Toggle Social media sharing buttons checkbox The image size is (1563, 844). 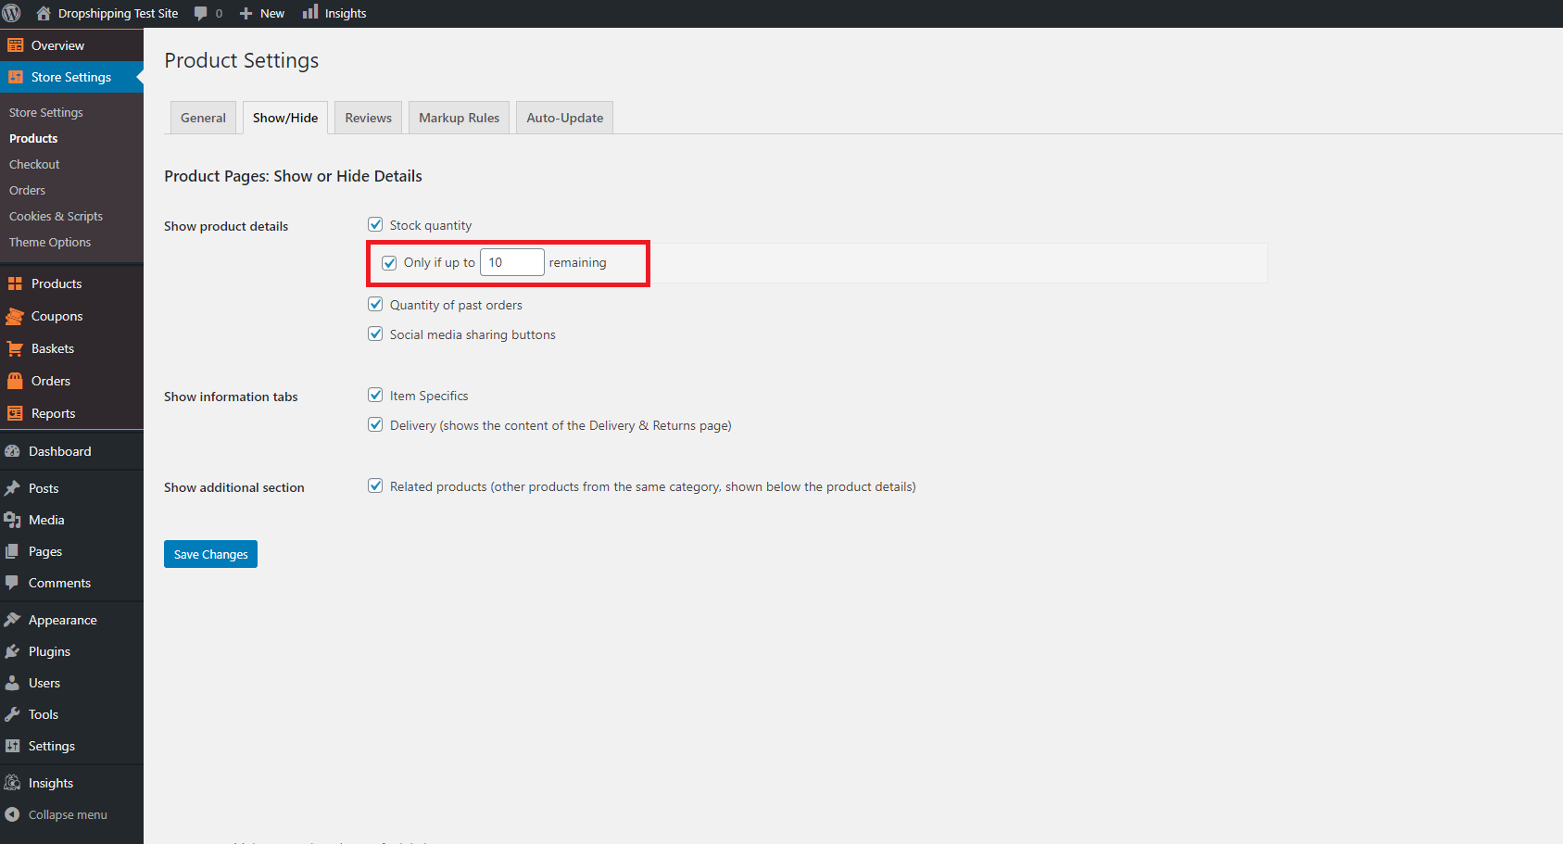coord(375,334)
